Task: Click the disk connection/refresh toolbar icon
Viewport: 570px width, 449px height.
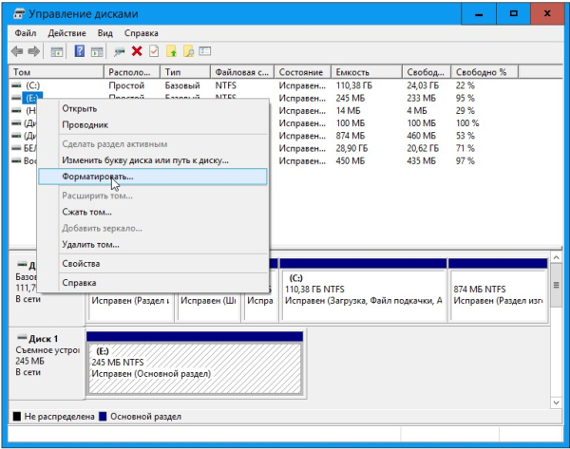Action: (119, 52)
